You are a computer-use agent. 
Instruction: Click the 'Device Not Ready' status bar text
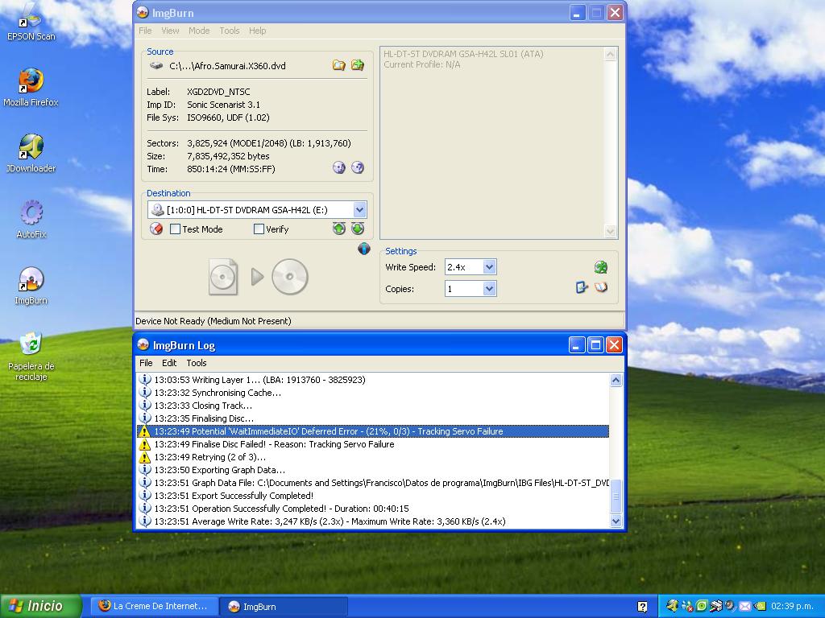point(213,321)
